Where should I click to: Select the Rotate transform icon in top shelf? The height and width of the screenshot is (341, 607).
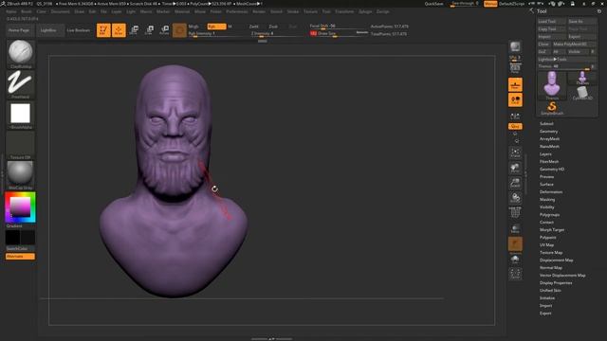point(164,29)
